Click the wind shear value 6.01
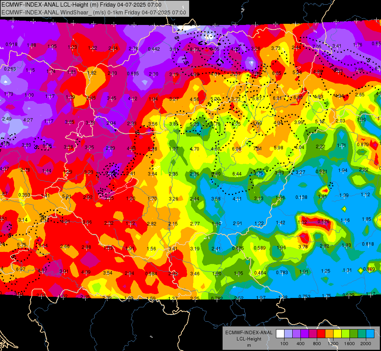Image resolution: width=381 pixels, height=351 pixels. click(277, 98)
